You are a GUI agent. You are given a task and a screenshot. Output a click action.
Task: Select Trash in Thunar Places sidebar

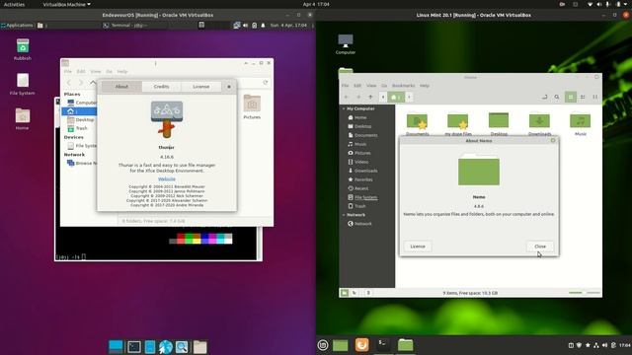pos(77,128)
